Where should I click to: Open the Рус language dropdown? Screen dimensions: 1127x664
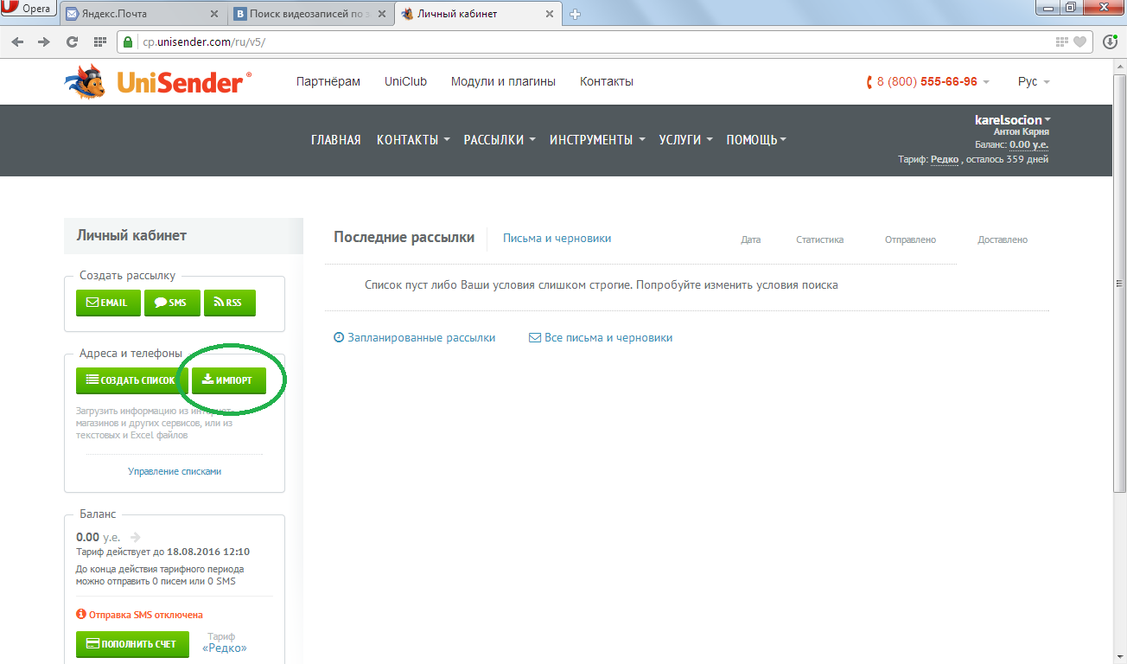pyautogui.click(x=1034, y=81)
